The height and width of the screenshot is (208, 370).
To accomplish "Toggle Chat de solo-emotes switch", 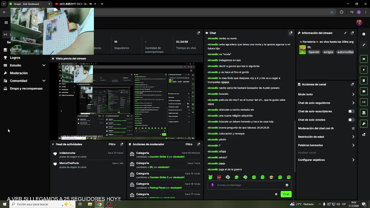I will [x=351, y=120].
